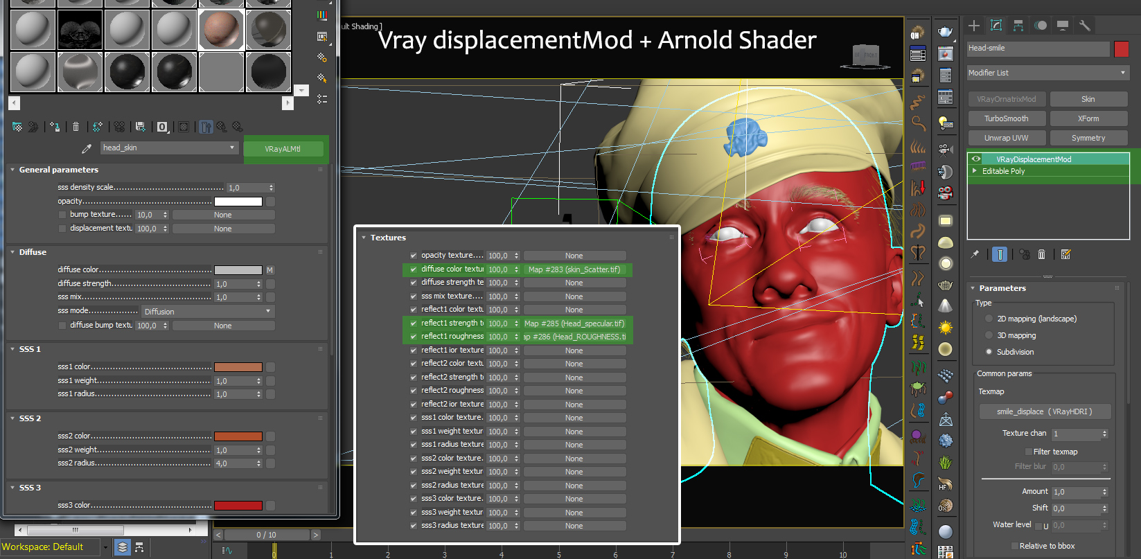Open Map #283 (skin_Scatter.tif) slot
This screenshot has width=1141, height=559.
pos(574,269)
